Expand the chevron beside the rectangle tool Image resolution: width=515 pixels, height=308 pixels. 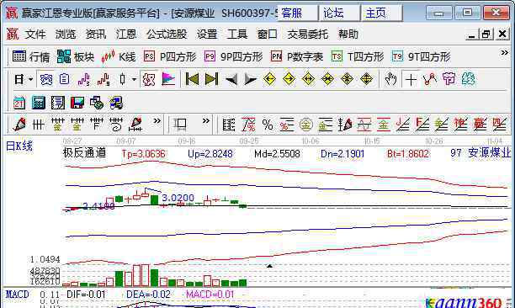[x=205, y=121]
